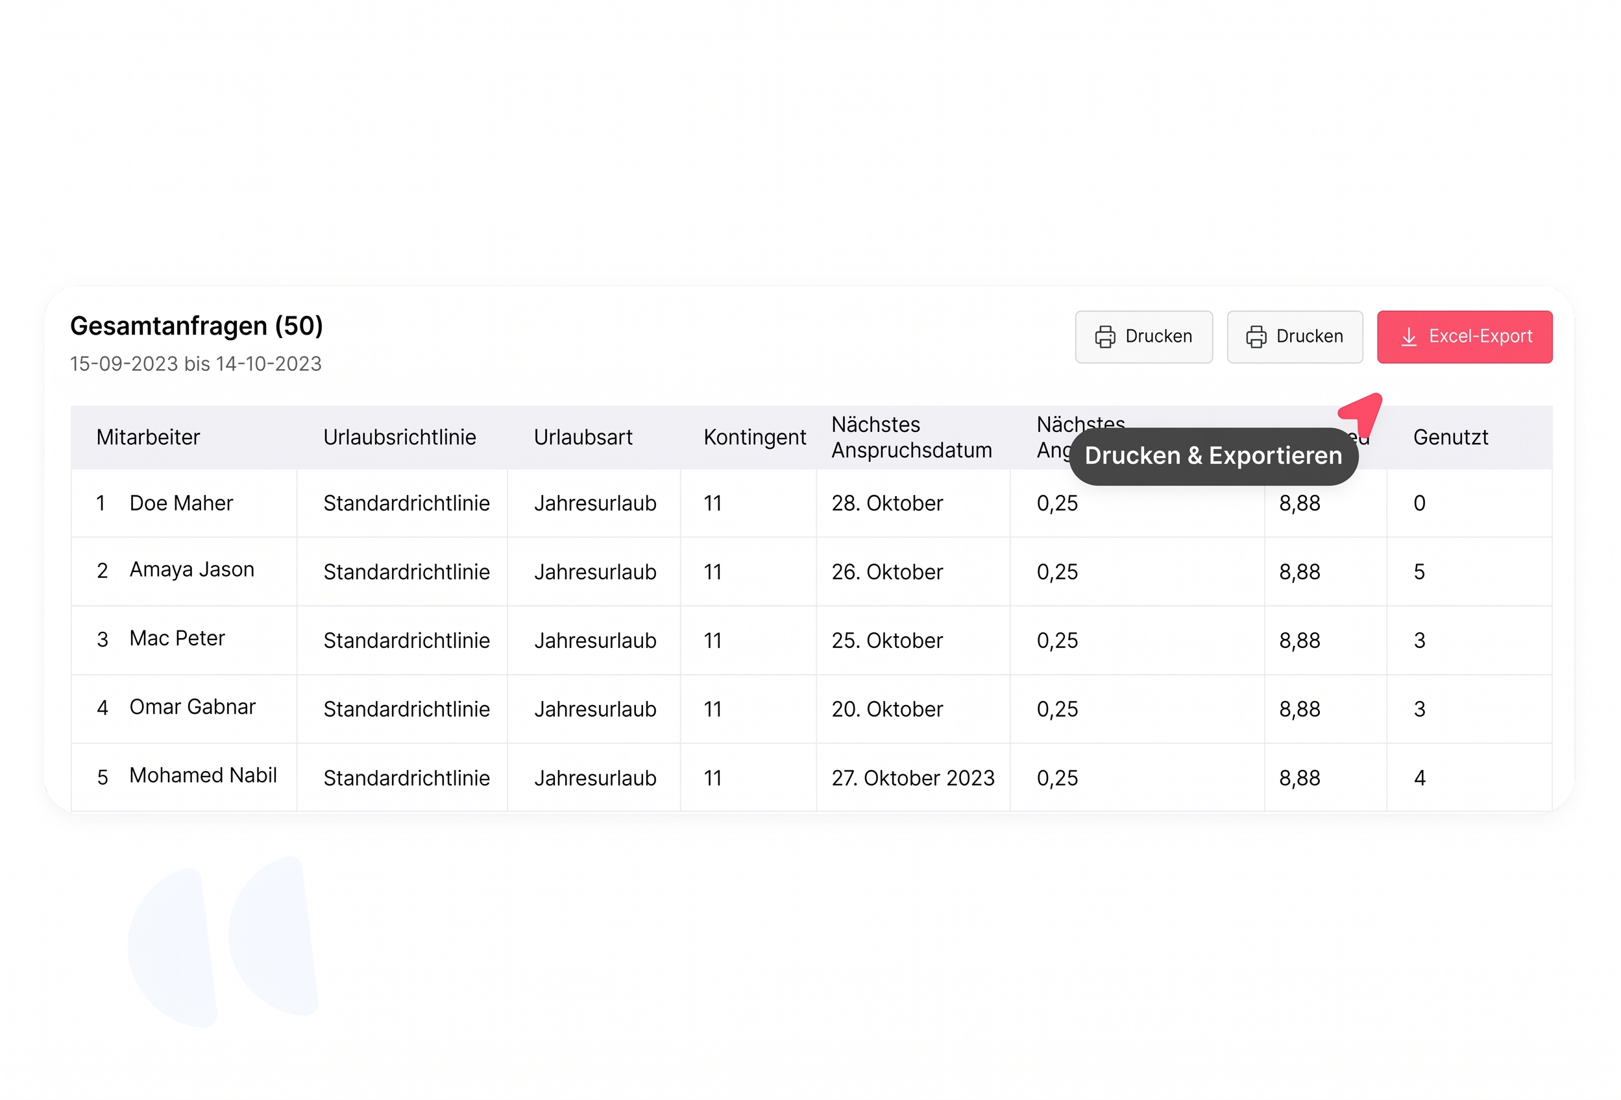Select the Urlaubsrichtlinie column header
This screenshot has width=1621, height=1100.
pyautogui.click(x=399, y=437)
